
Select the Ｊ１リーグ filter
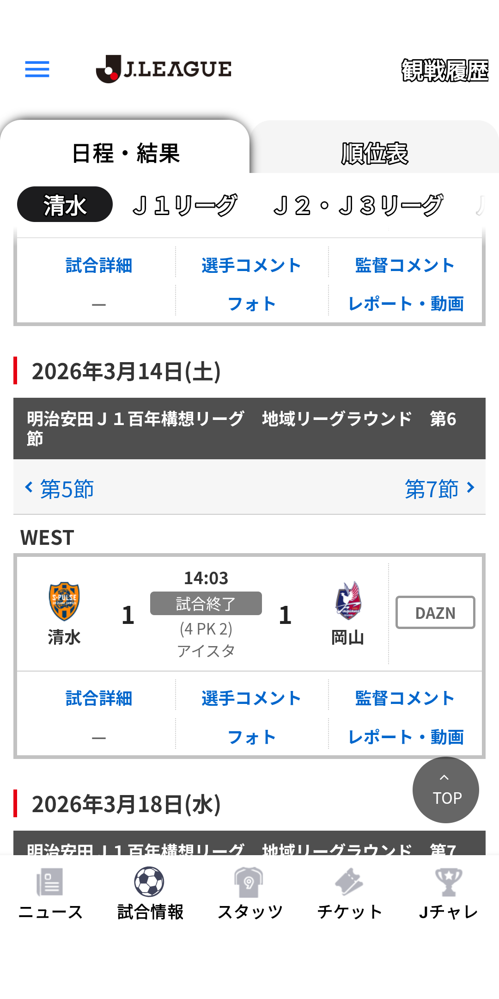[x=185, y=205]
